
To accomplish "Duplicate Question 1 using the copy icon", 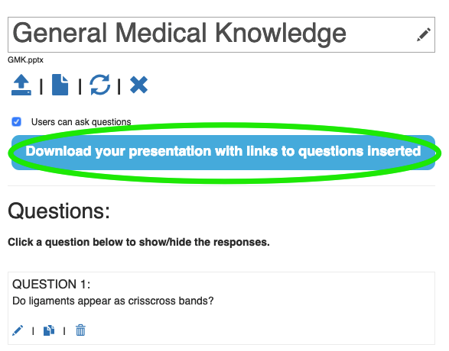I will (x=49, y=330).
